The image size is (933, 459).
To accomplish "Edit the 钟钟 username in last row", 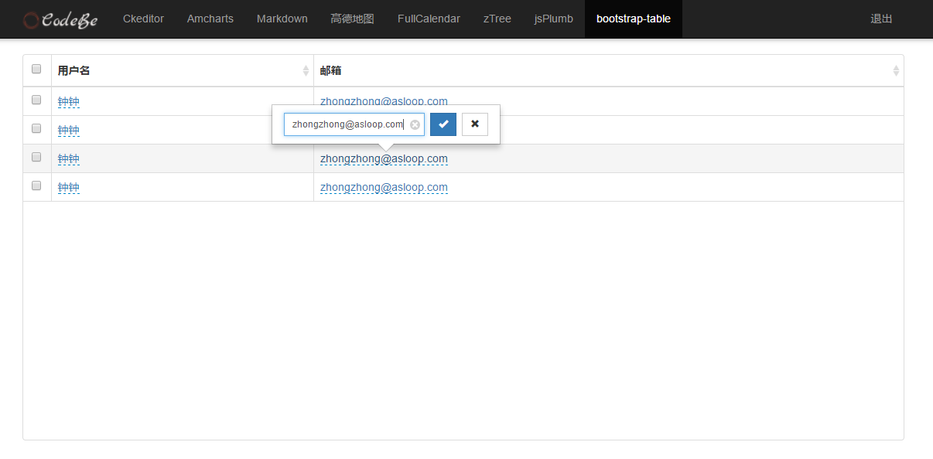I will click(x=69, y=187).
